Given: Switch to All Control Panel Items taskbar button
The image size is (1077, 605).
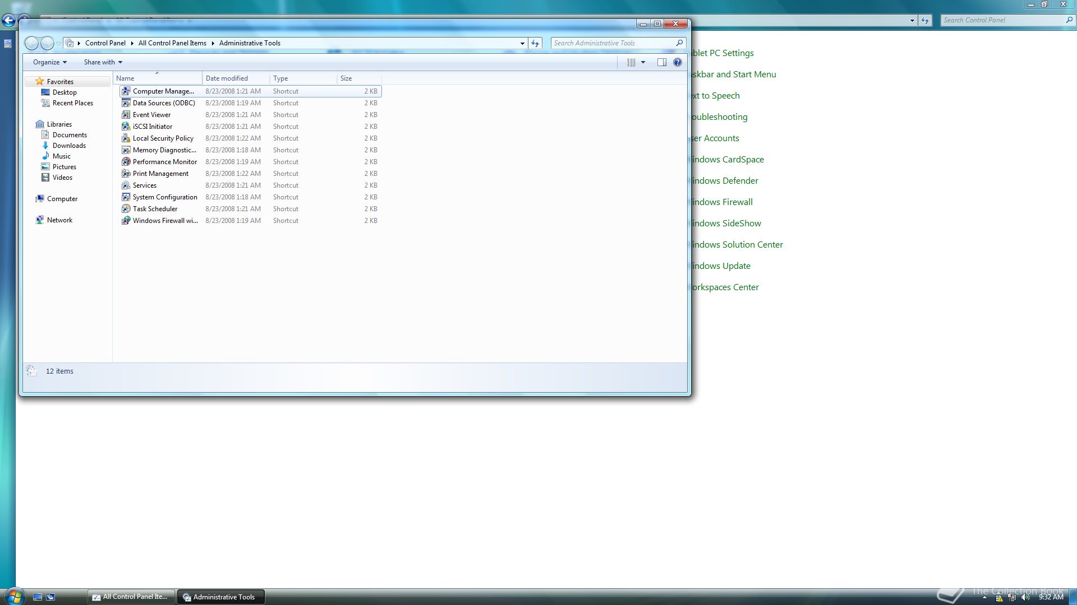Looking at the screenshot, I should tap(131, 597).
